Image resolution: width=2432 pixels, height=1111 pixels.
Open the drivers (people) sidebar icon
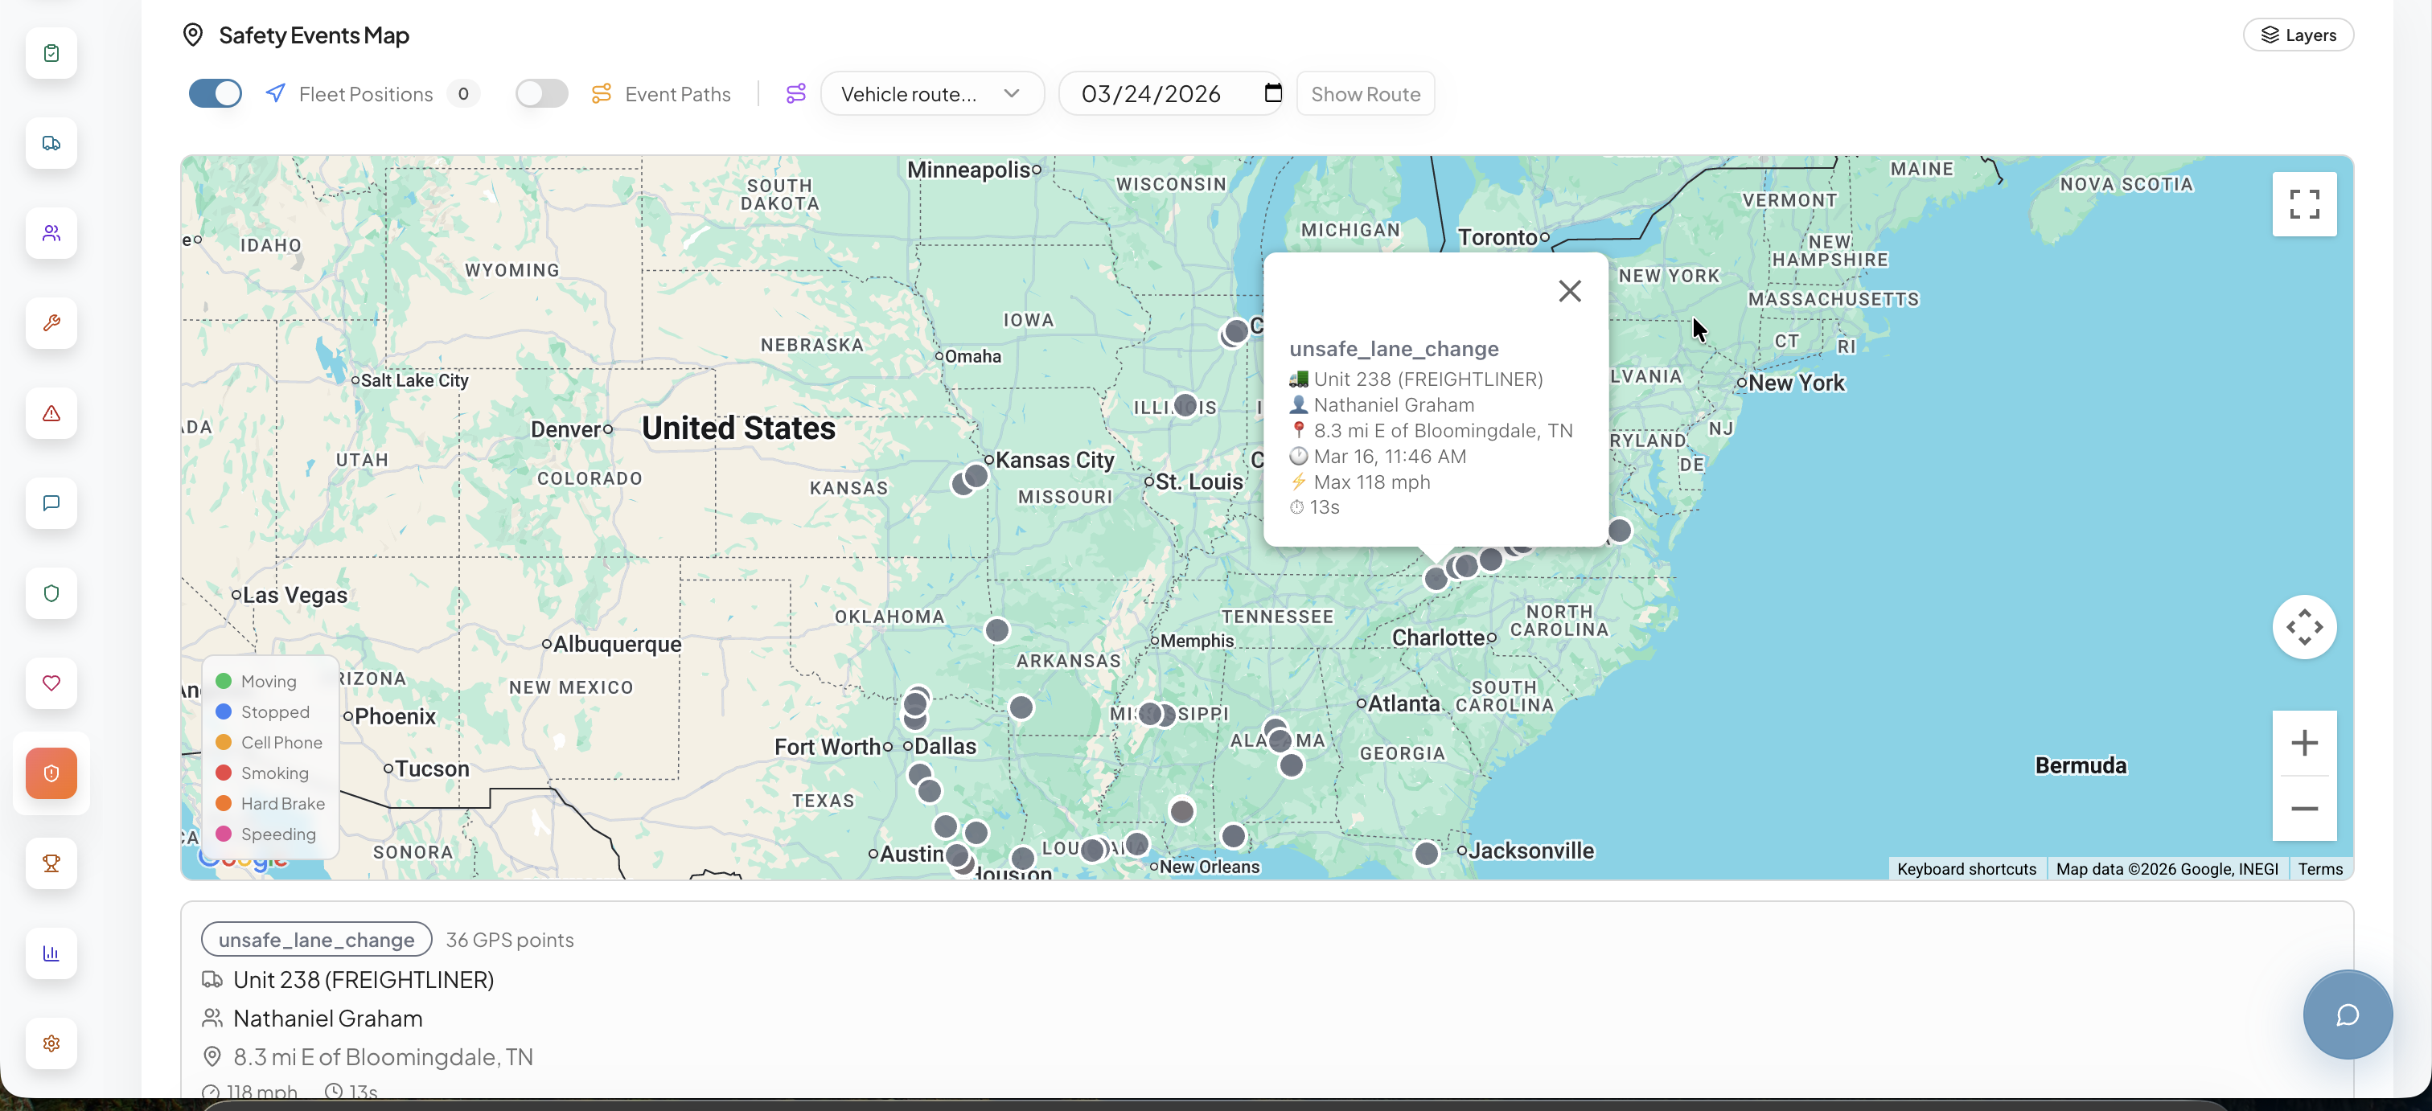(51, 233)
